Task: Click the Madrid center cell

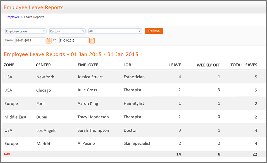Action: click(43, 144)
